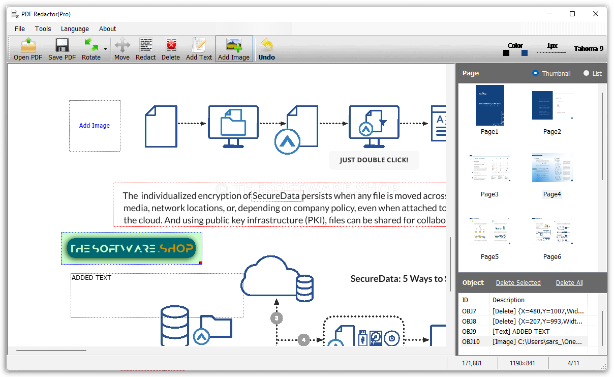This screenshot has height=377, width=614.
Task: Open Page1 thumbnail
Action: 490,105
